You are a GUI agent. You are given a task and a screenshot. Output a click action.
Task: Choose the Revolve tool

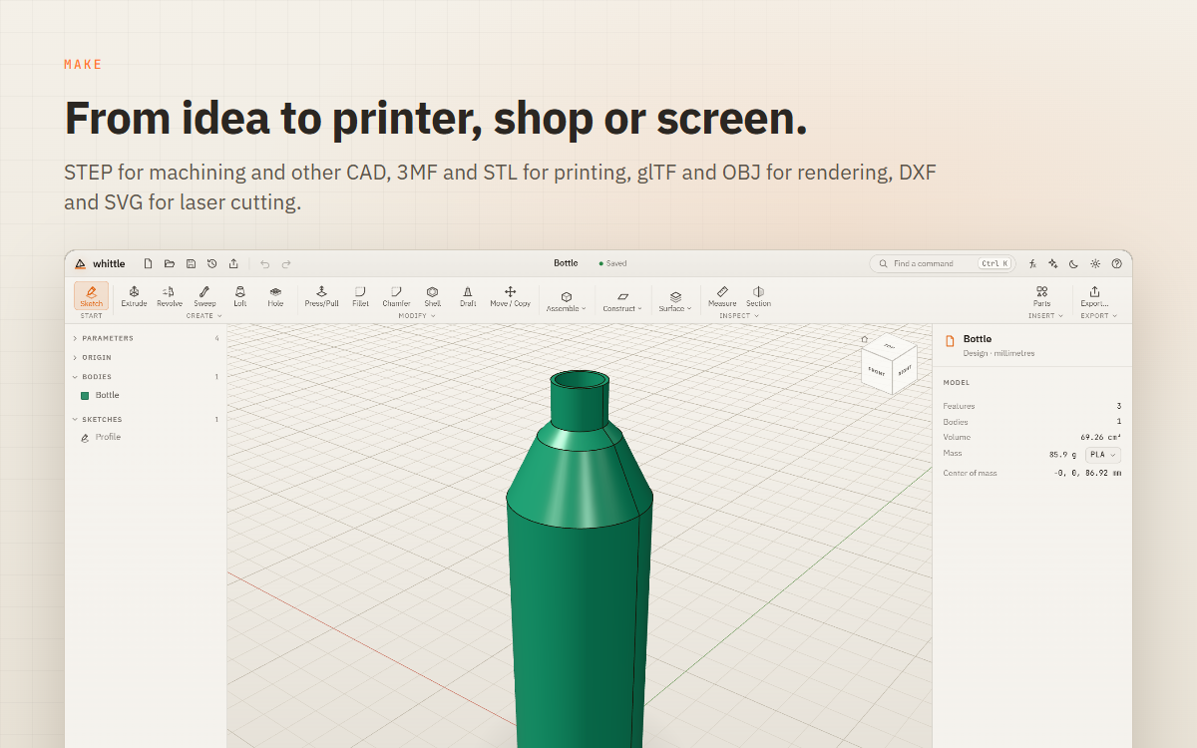[x=170, y=296]
